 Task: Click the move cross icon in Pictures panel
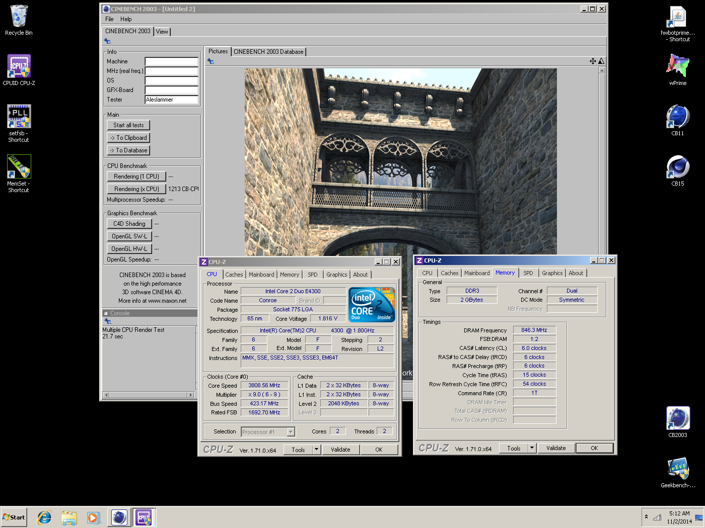coord(593,61)
